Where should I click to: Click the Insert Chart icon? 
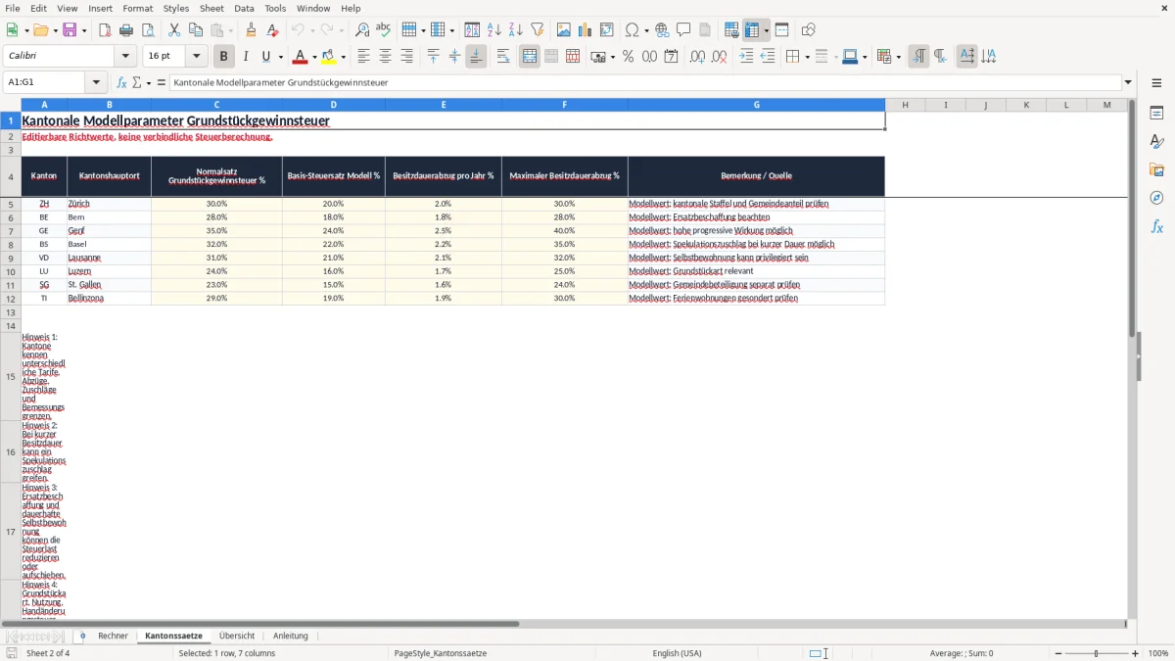pyautogui.click(x=585, y=30)
